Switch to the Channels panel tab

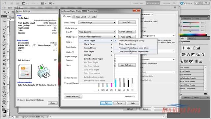[187, 98]
